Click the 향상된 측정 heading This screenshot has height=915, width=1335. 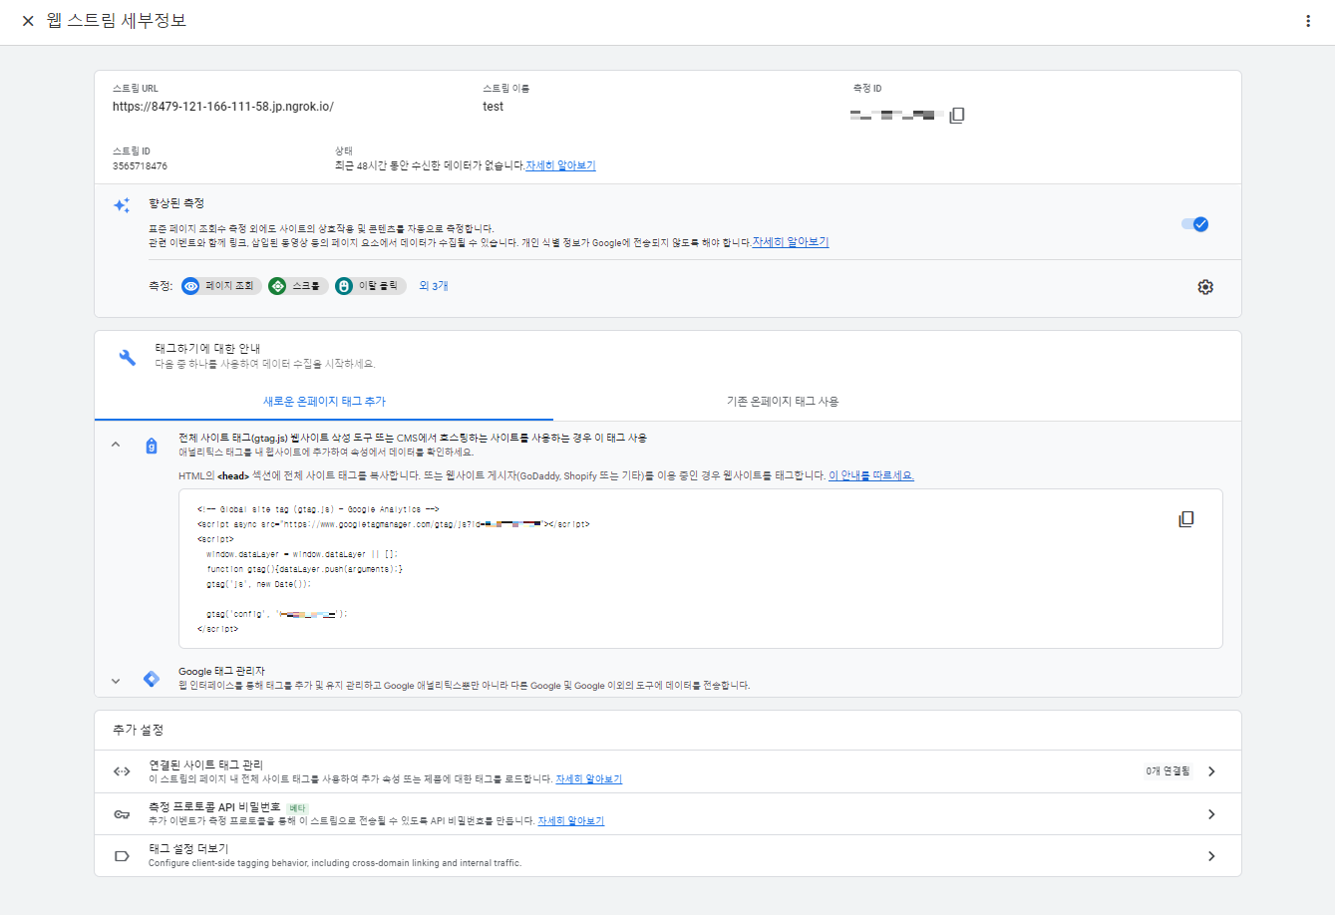(x=176, y=203)
